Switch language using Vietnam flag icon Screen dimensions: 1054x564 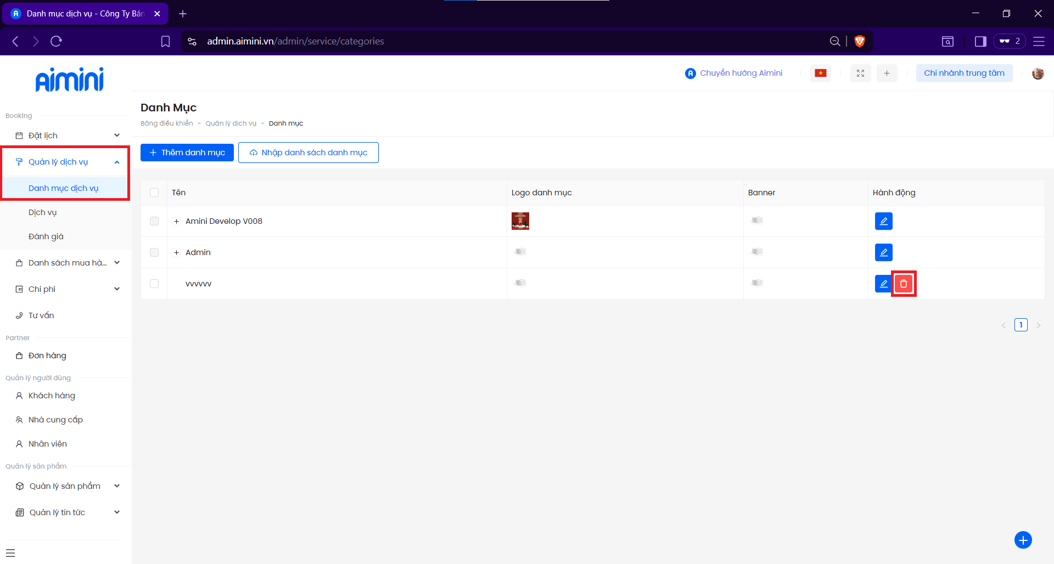(820, 73)
